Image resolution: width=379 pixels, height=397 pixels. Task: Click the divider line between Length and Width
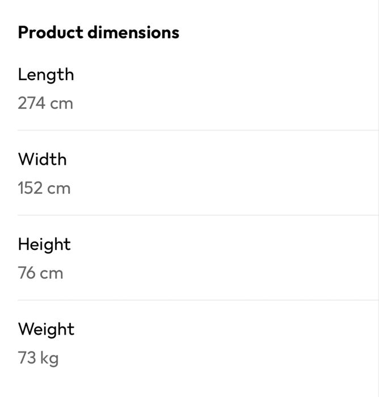pos(197,130)
